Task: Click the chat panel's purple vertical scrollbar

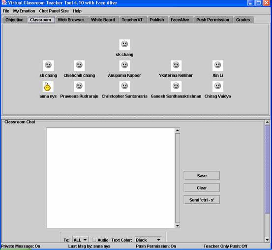Action: (267, 169)
